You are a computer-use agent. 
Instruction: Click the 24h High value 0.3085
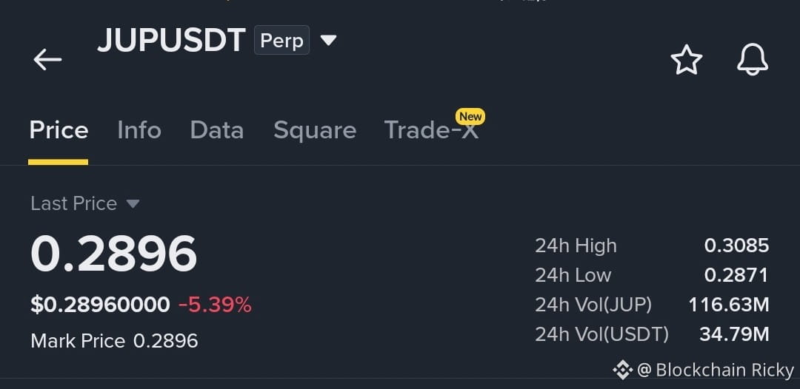pyautogui.click(x=736, y=246)
